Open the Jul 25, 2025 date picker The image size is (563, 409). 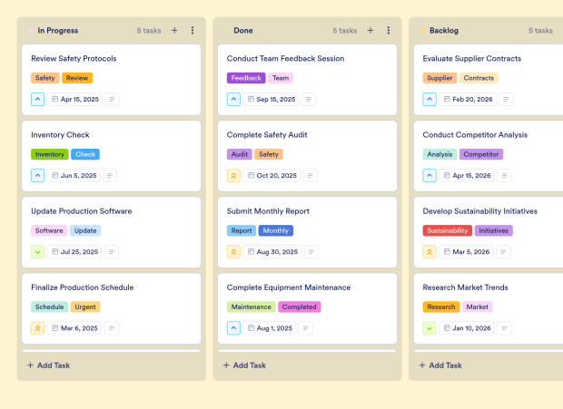click(74, 252)
